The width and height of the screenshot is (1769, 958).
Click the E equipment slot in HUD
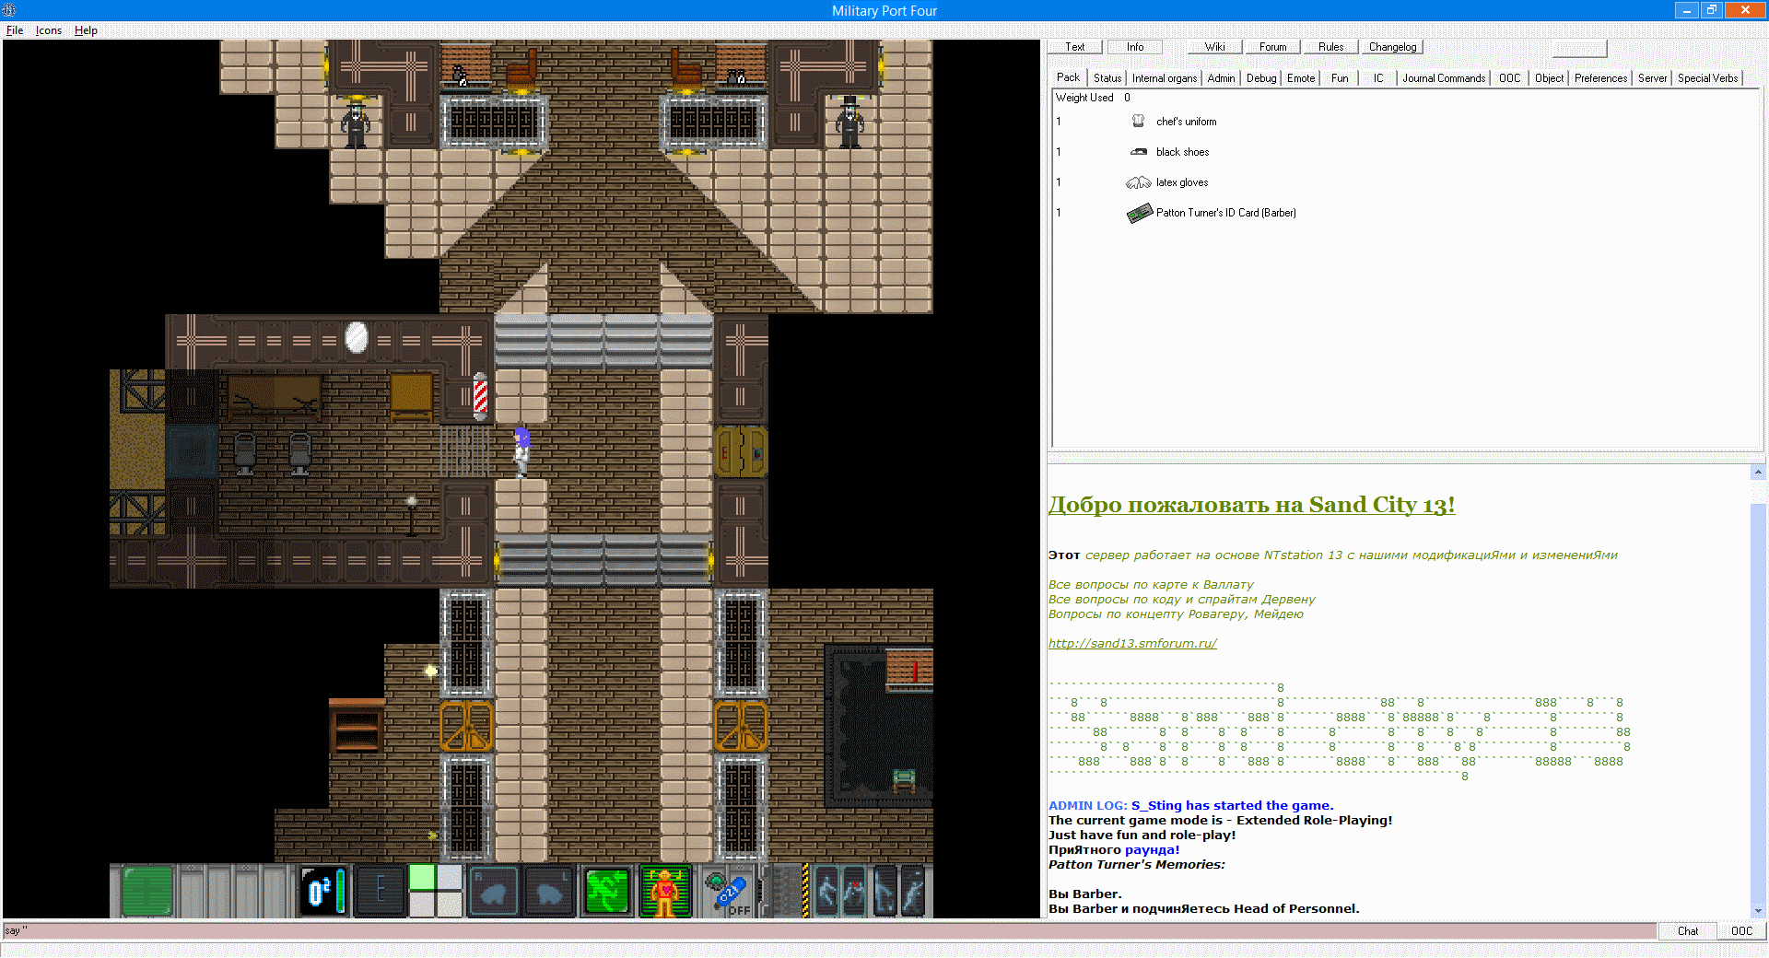point(380,892)
